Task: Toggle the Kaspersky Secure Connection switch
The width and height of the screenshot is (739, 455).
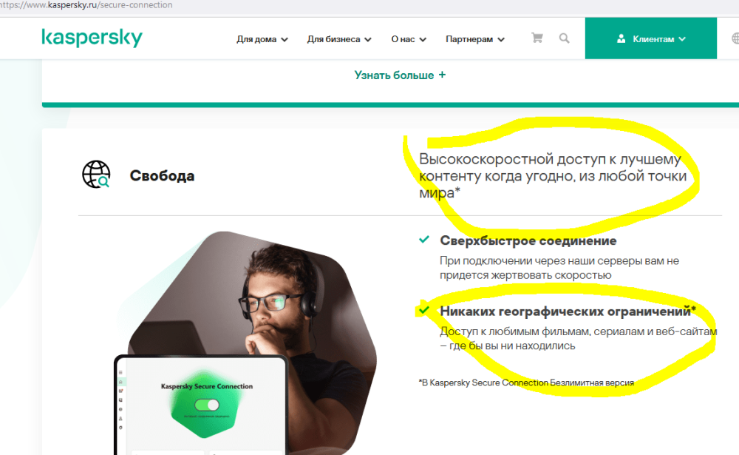Action: 207,405
